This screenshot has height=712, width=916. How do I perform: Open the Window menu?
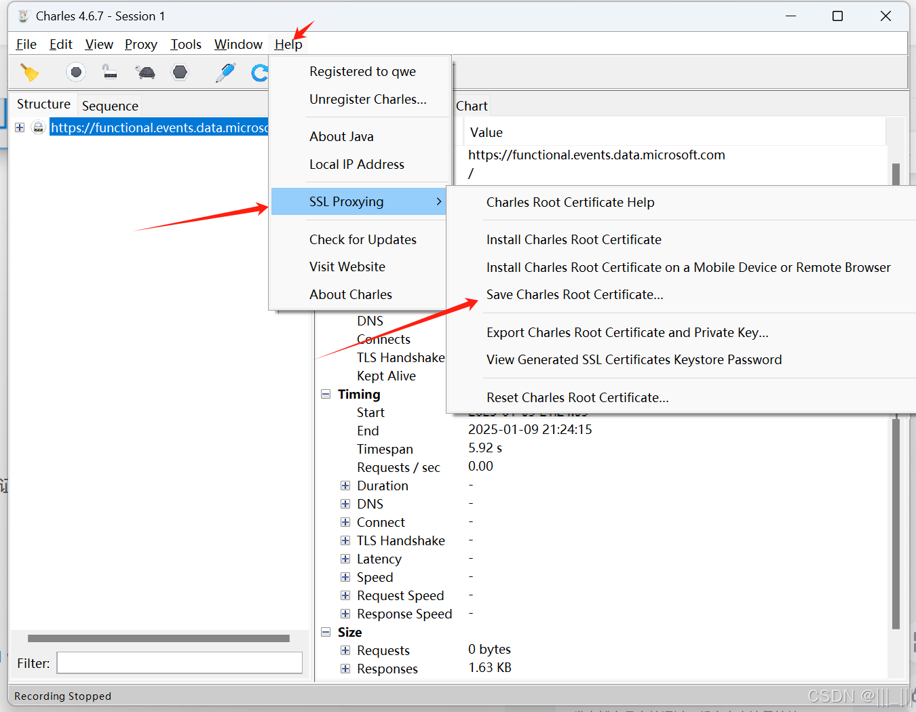(238, 44)
